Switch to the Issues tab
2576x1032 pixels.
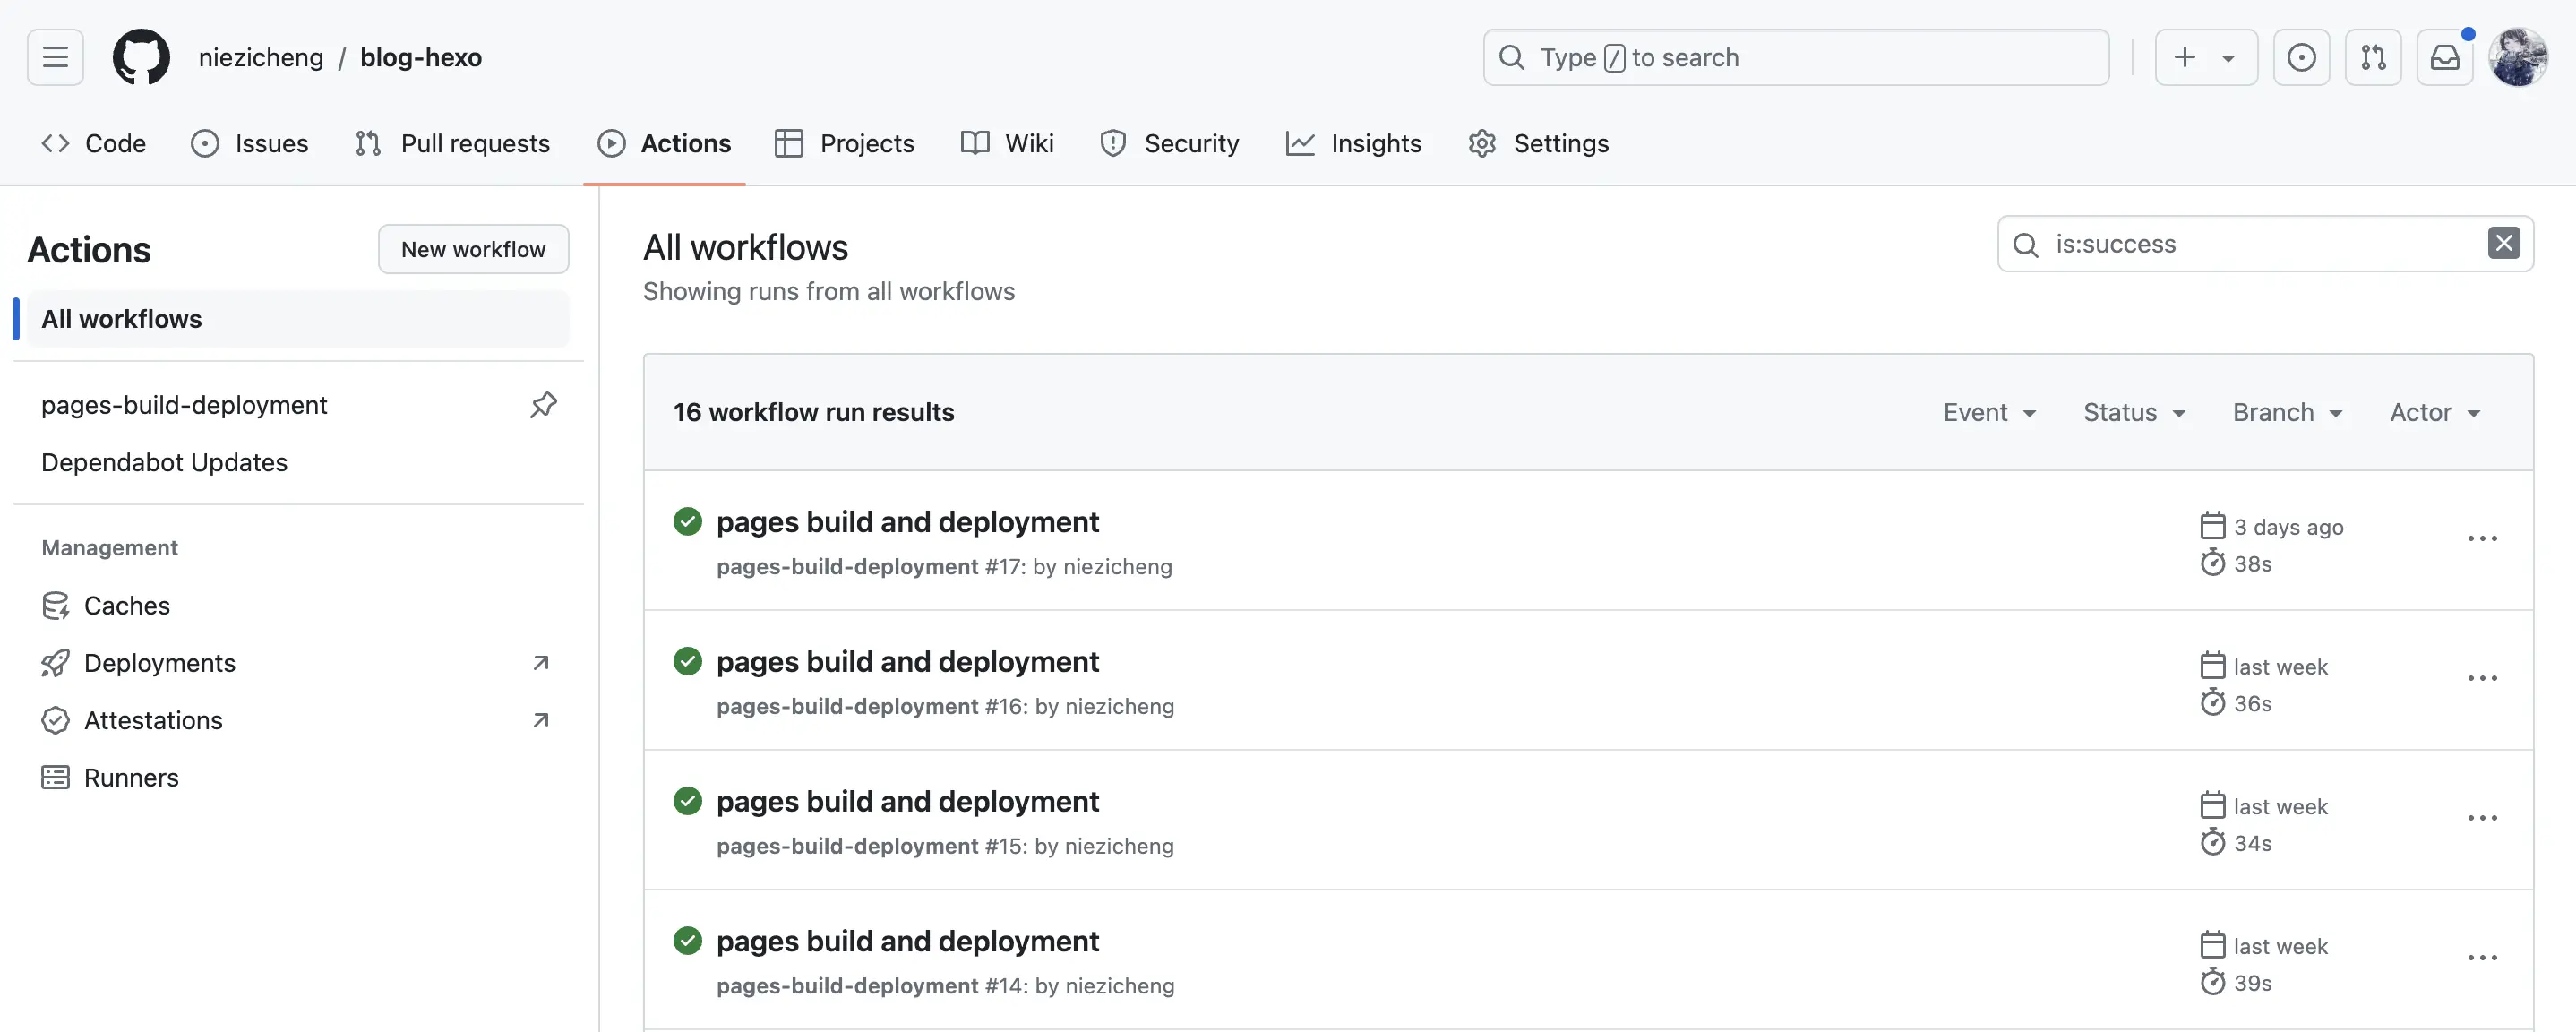(250, 143)
